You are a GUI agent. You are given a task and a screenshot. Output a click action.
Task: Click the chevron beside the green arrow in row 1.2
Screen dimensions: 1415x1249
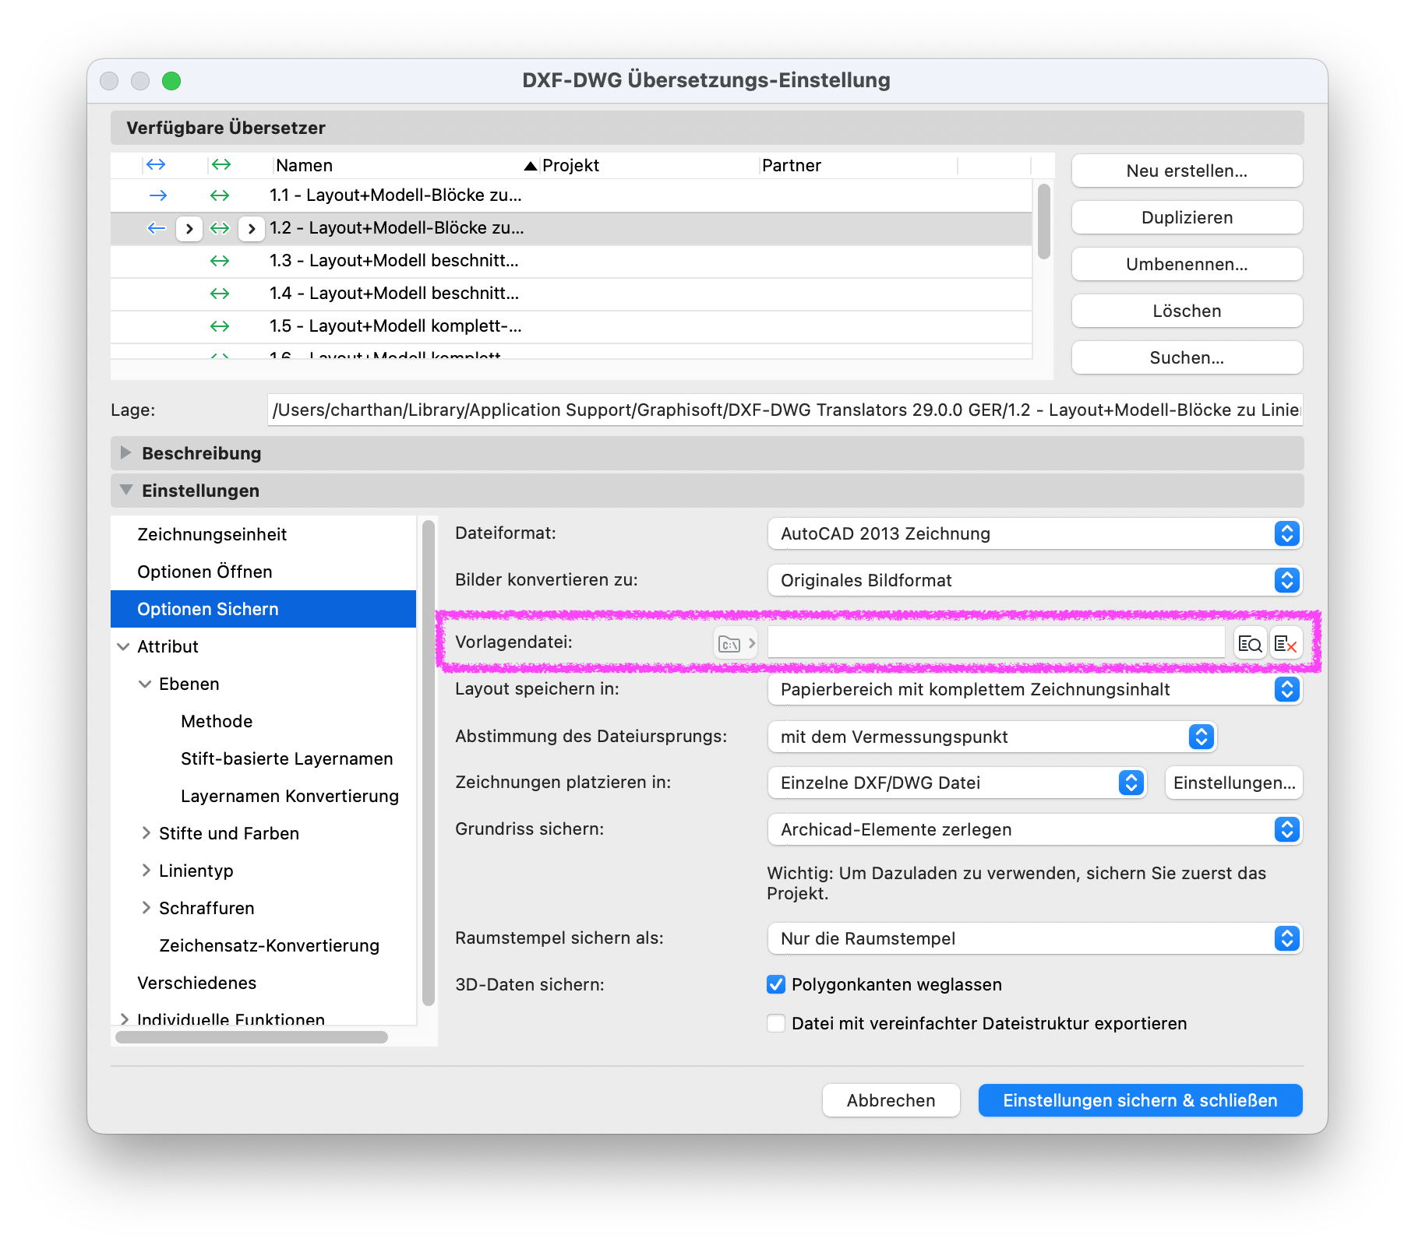(x=251, y=228)
